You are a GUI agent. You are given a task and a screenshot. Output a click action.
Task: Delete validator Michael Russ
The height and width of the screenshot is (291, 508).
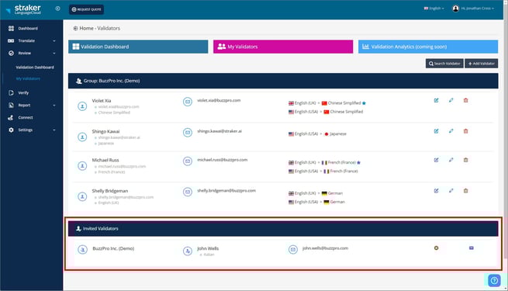[465, 160]
